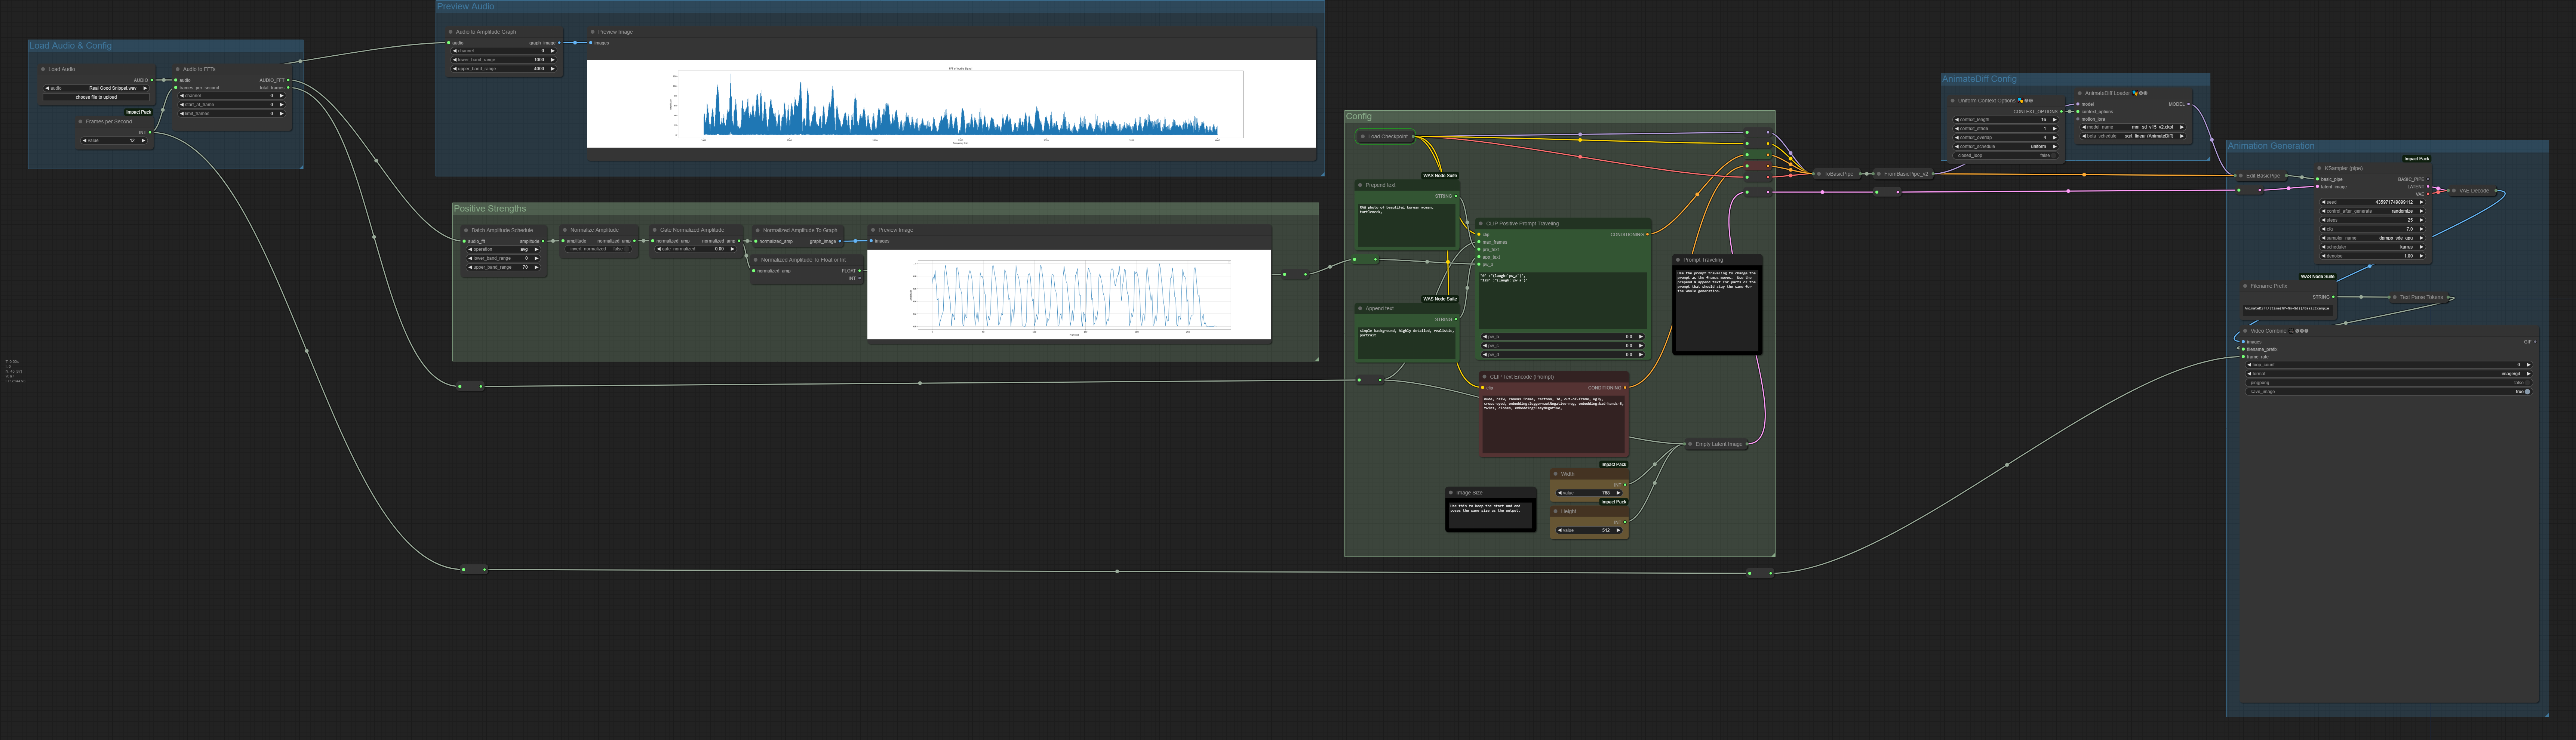The width and height of the screenshot is (2576, 740).
Task: Click the normalized amplitude graph preview image
Action: coord(1069,295)
